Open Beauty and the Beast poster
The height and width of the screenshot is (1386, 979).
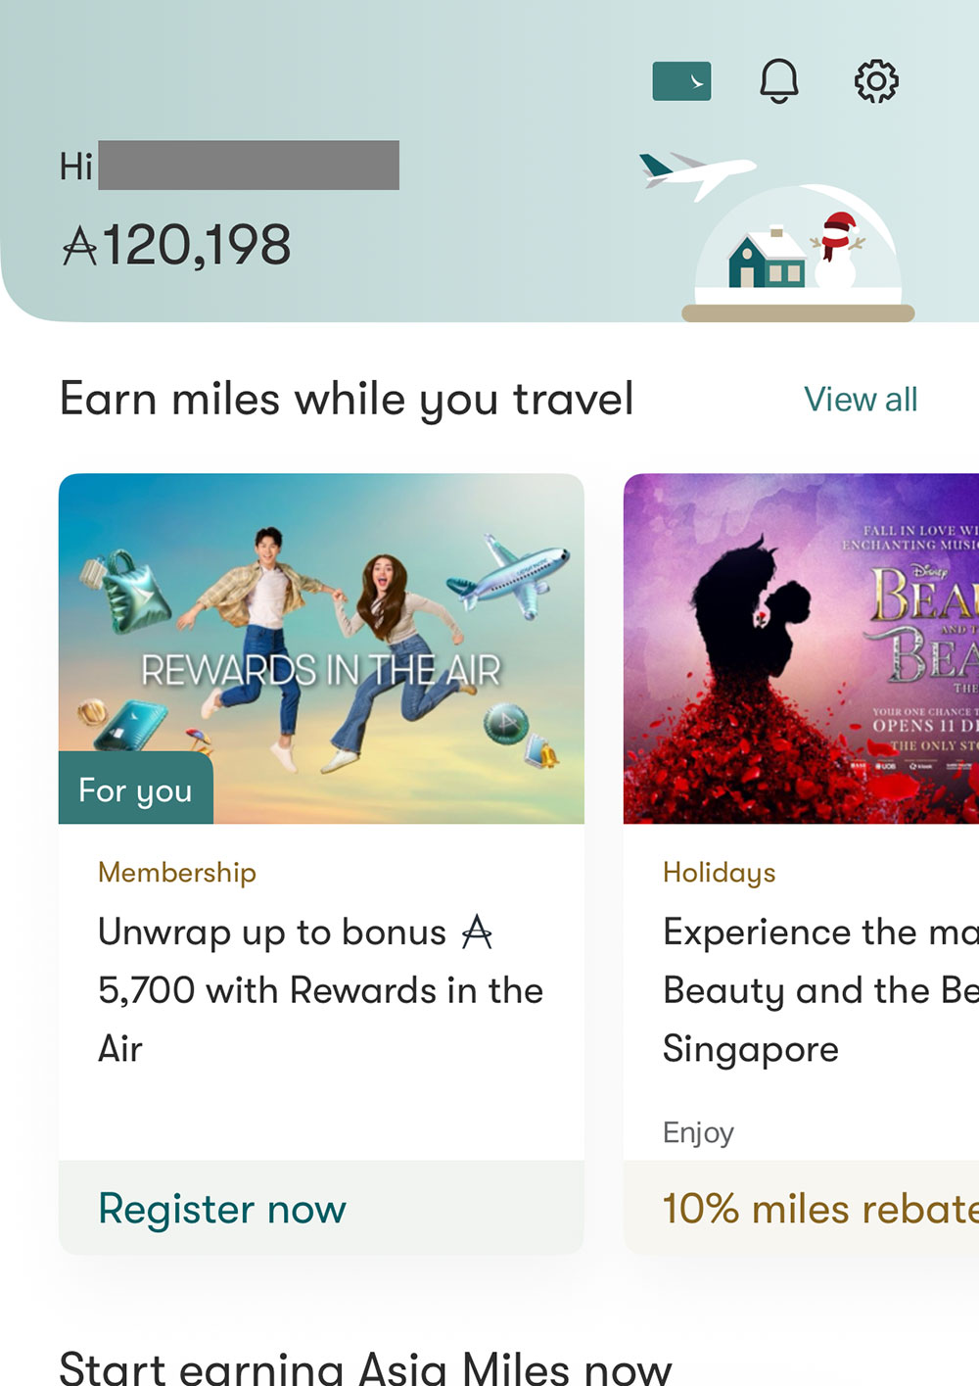click(801, 648)
